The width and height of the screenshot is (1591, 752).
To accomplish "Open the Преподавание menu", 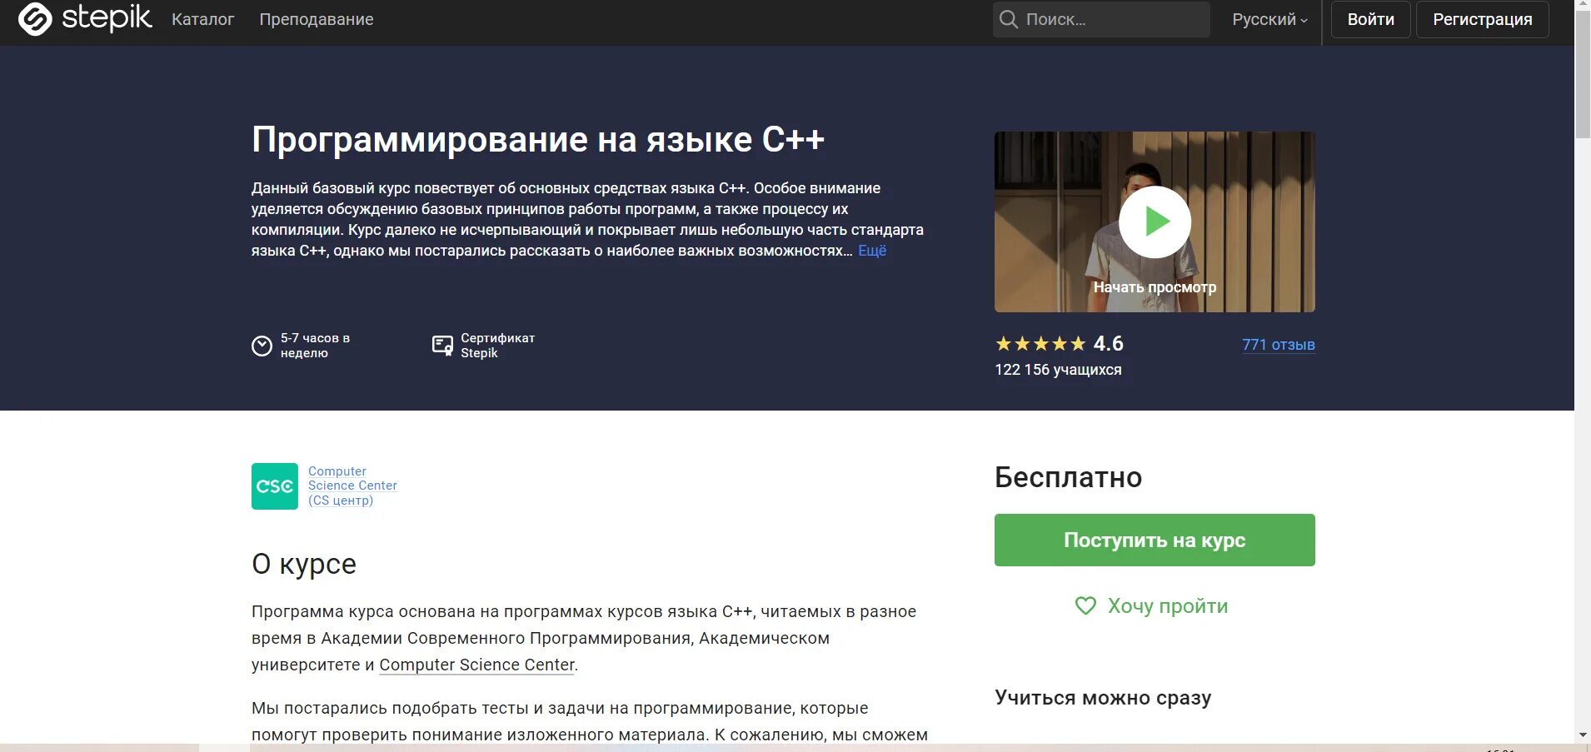I will click(x=317, y=19).
